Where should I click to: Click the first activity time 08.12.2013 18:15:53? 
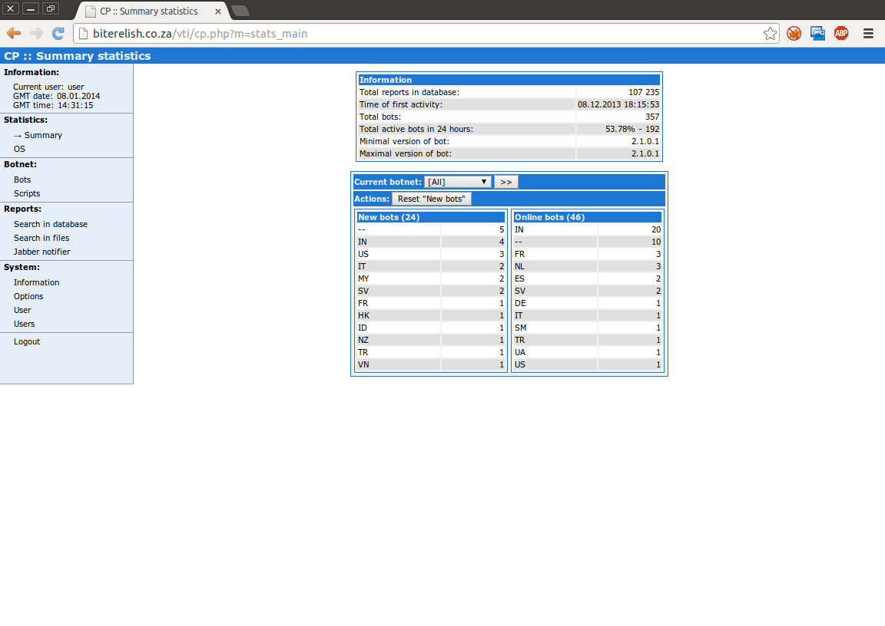coord(618,105)
